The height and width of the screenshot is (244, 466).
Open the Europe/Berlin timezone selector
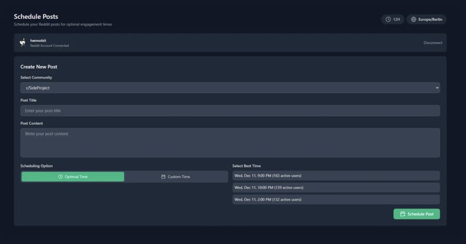pos(426,19)
